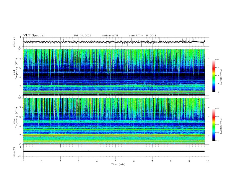Click the lower color scale bar for ch.2
The image size is (234, 181).
214,125
